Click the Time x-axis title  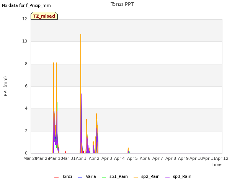click(x=217, y=164)
